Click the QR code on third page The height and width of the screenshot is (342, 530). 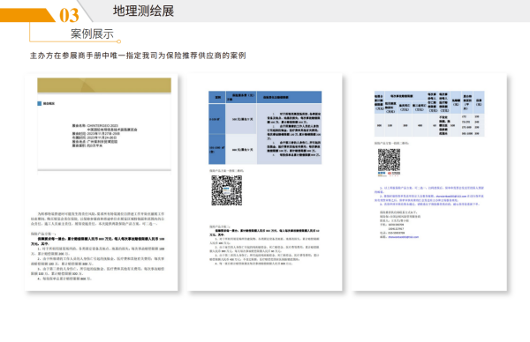tap(389, 160)
